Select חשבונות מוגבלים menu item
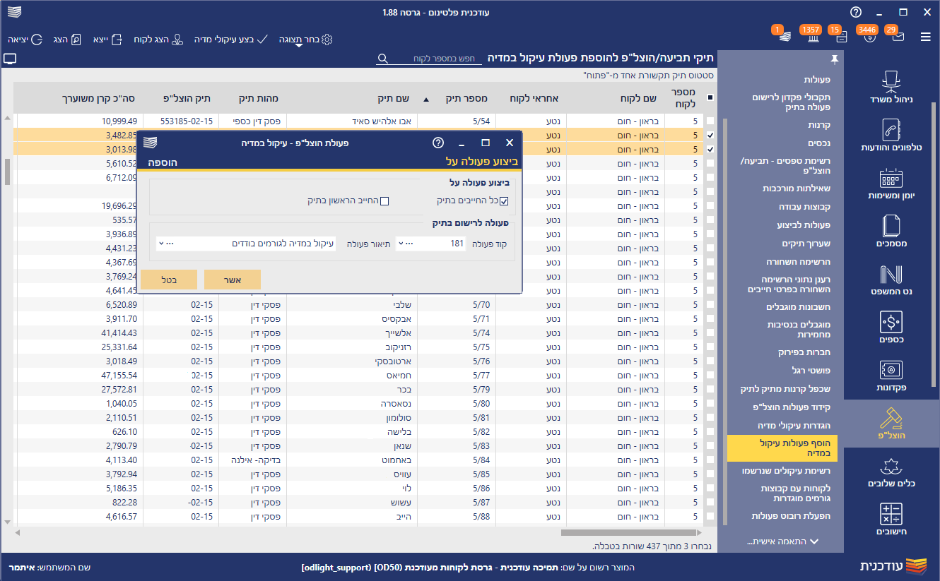 [x=798, y=307]
